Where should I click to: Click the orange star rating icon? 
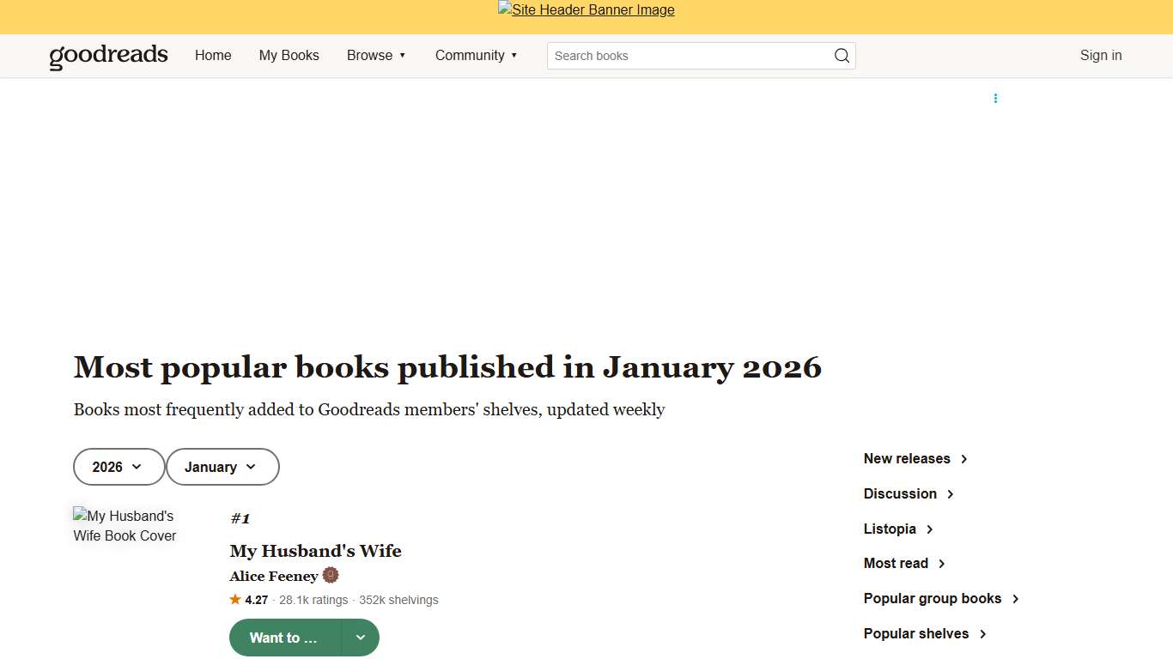click(x=235, y=599)
